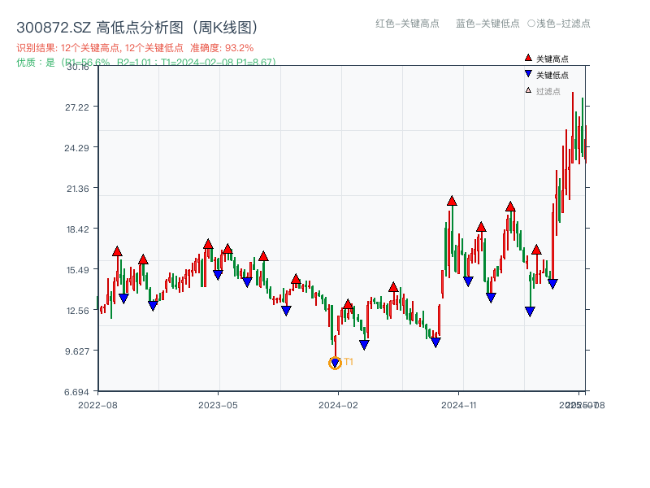Image resolution: width=650 pixels, height=488 pixels.
Task: Click the 24.29 y-axis label
Action: coord(76,148)
